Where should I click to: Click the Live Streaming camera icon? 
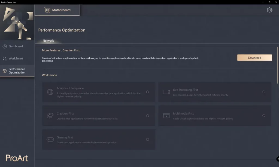(x=166, y=92)
